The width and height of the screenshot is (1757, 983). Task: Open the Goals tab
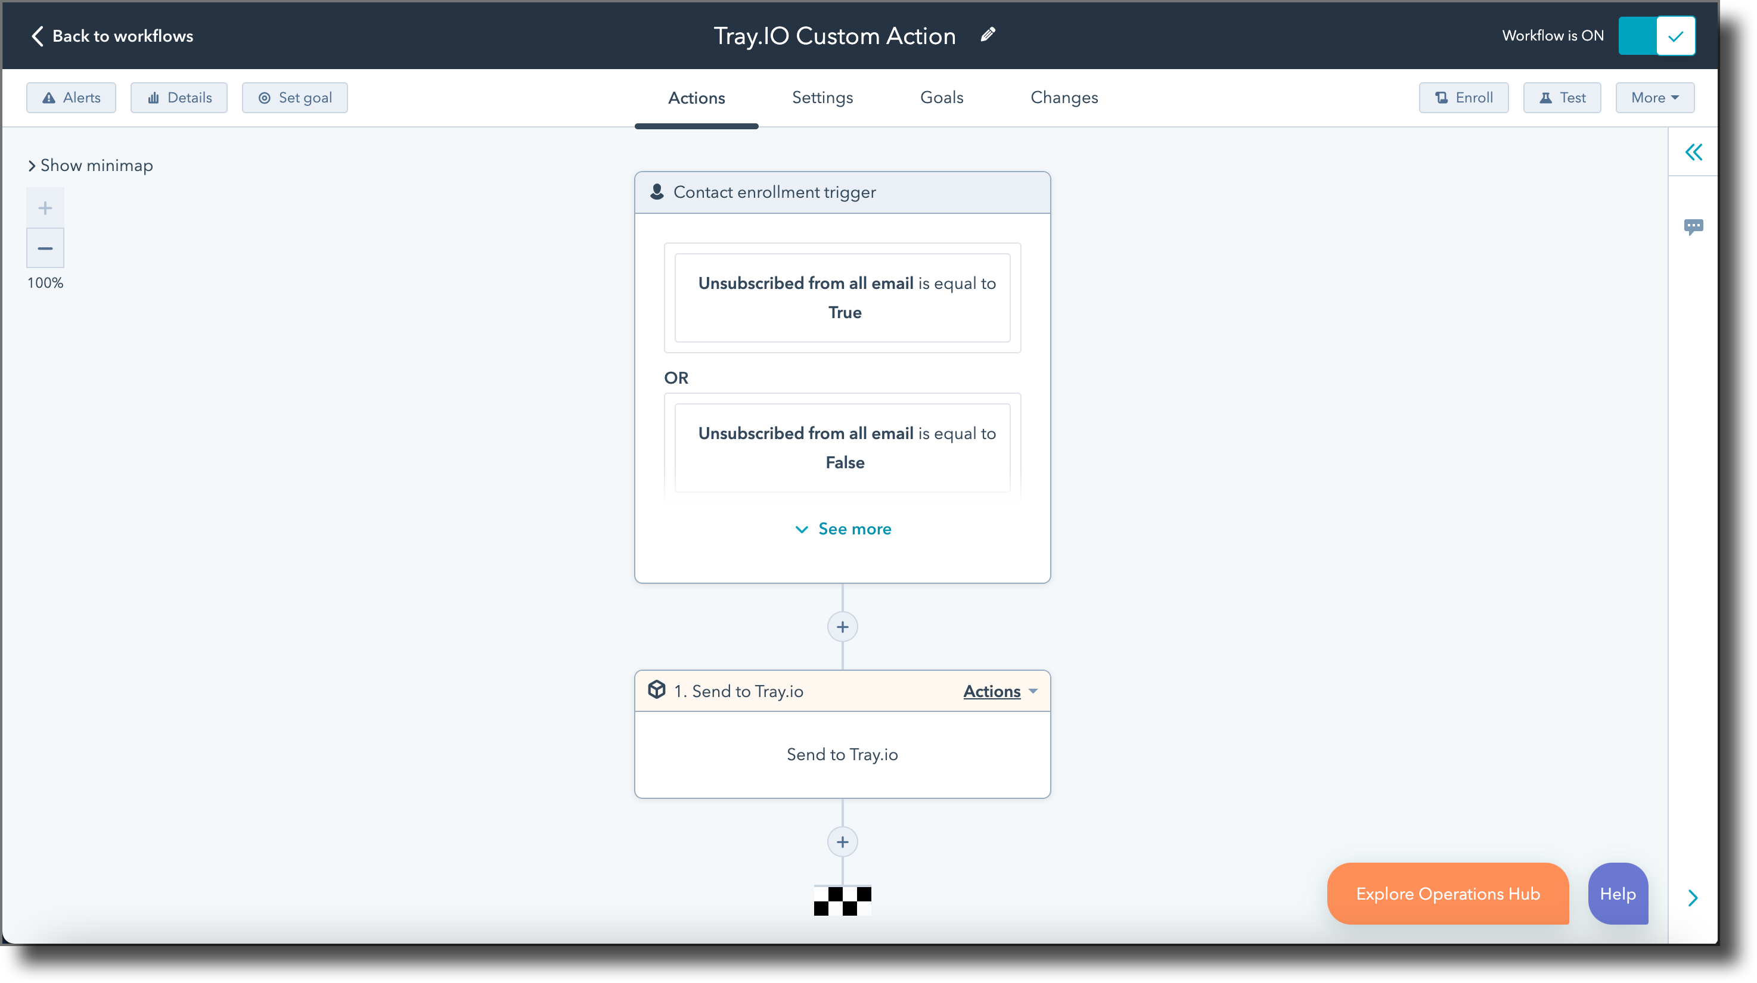[x=941, y=98]
